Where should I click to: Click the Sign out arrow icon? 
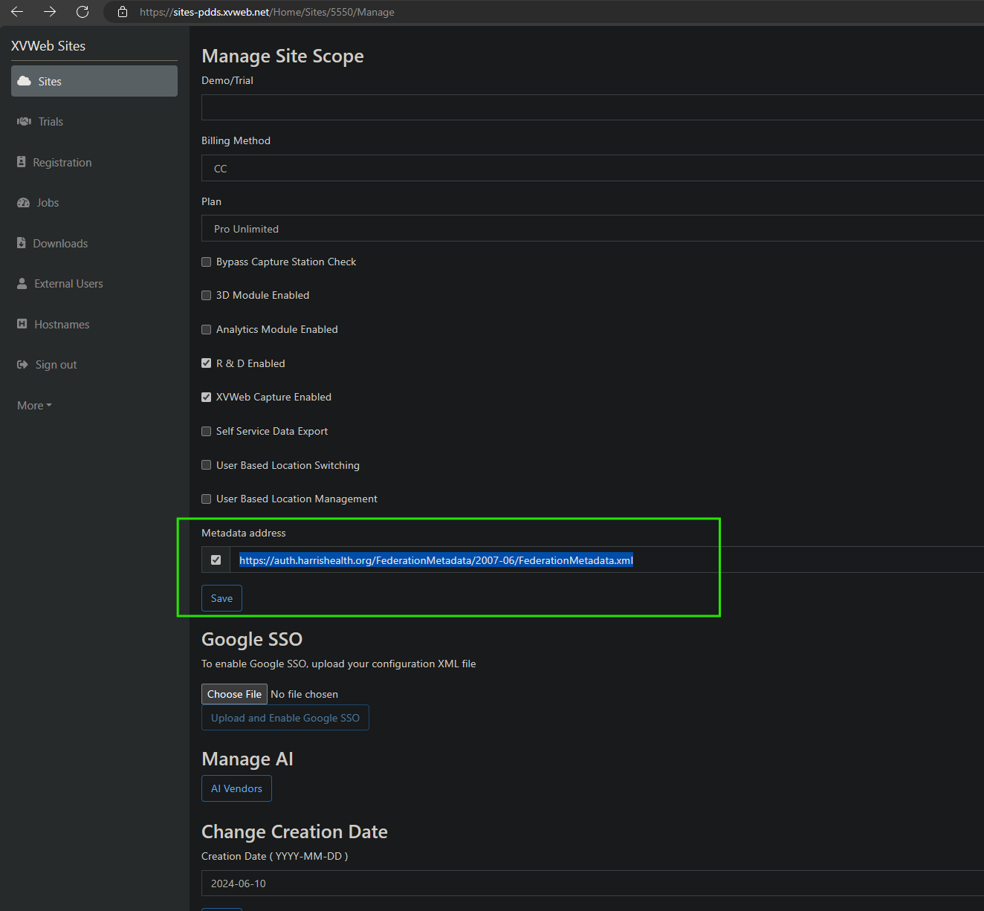(x=22, y=364)
